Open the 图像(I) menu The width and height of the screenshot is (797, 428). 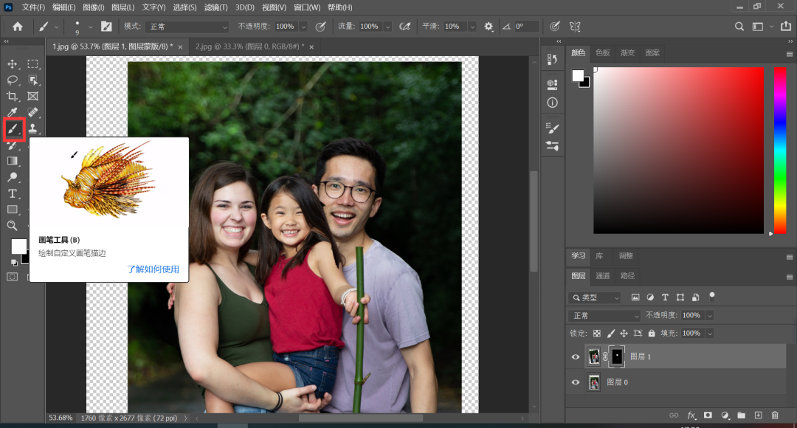tap(93, 7)
